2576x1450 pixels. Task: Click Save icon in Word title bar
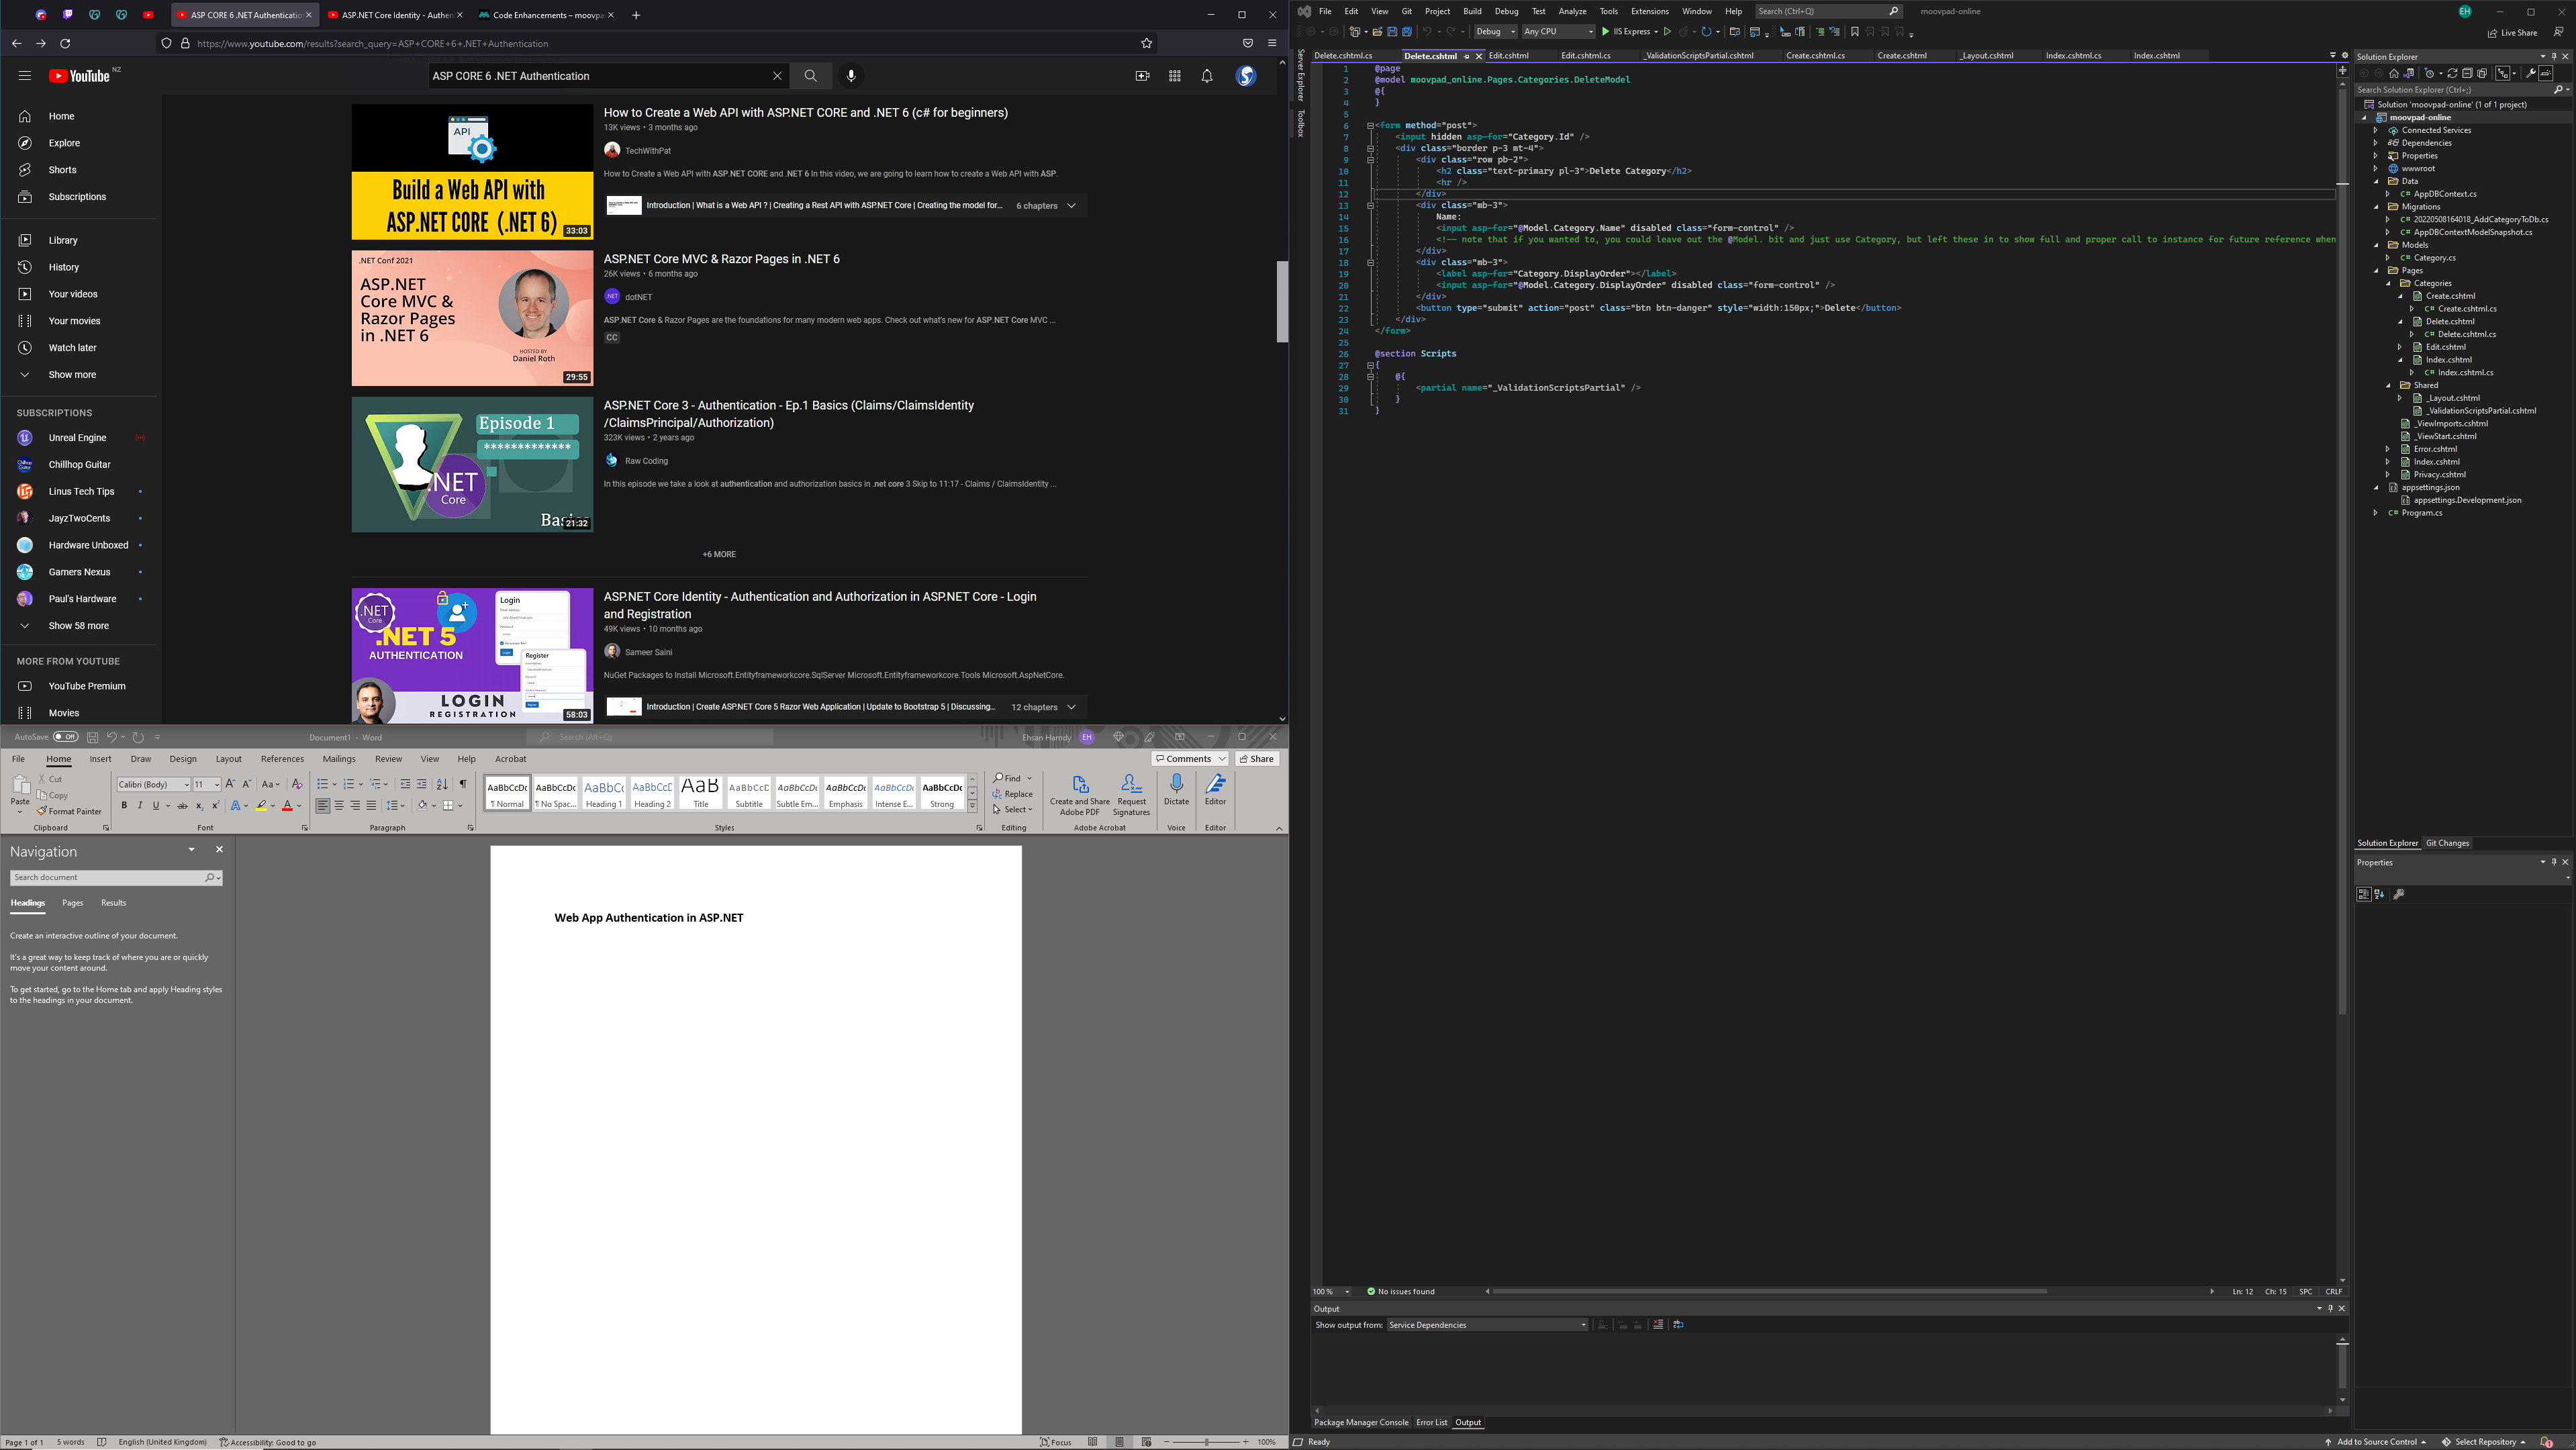92,737
